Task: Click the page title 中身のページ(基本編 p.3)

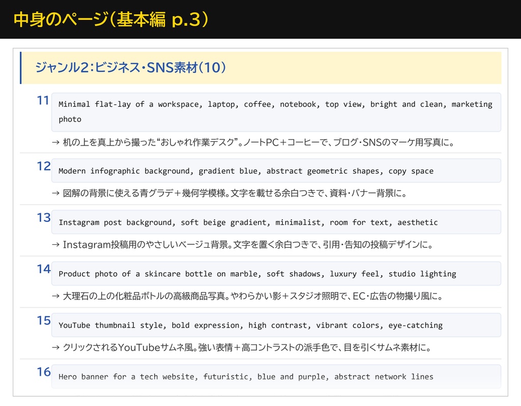Action: (111, 19)
